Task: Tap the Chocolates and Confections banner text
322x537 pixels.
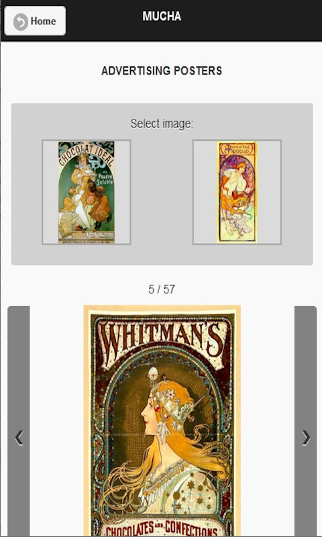Action: pyautogui.click(x=162, y=530)
